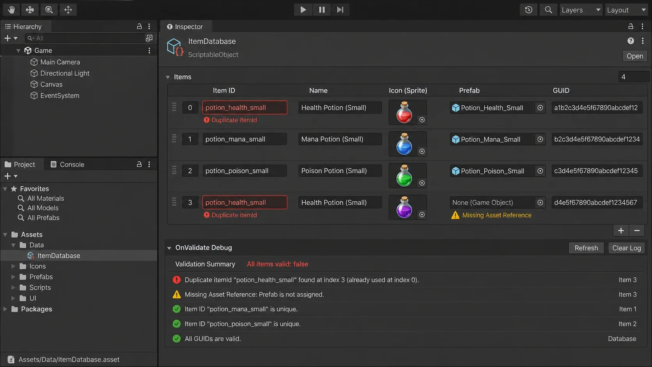Select All Models saved search
The image size is (652, 367).
click(x=38, y=208)
